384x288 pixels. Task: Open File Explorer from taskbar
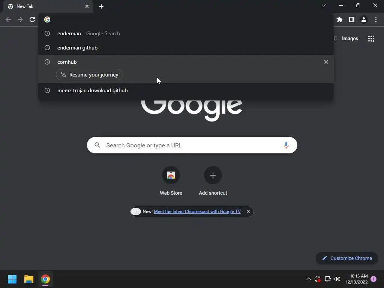(x=28, y=279)
